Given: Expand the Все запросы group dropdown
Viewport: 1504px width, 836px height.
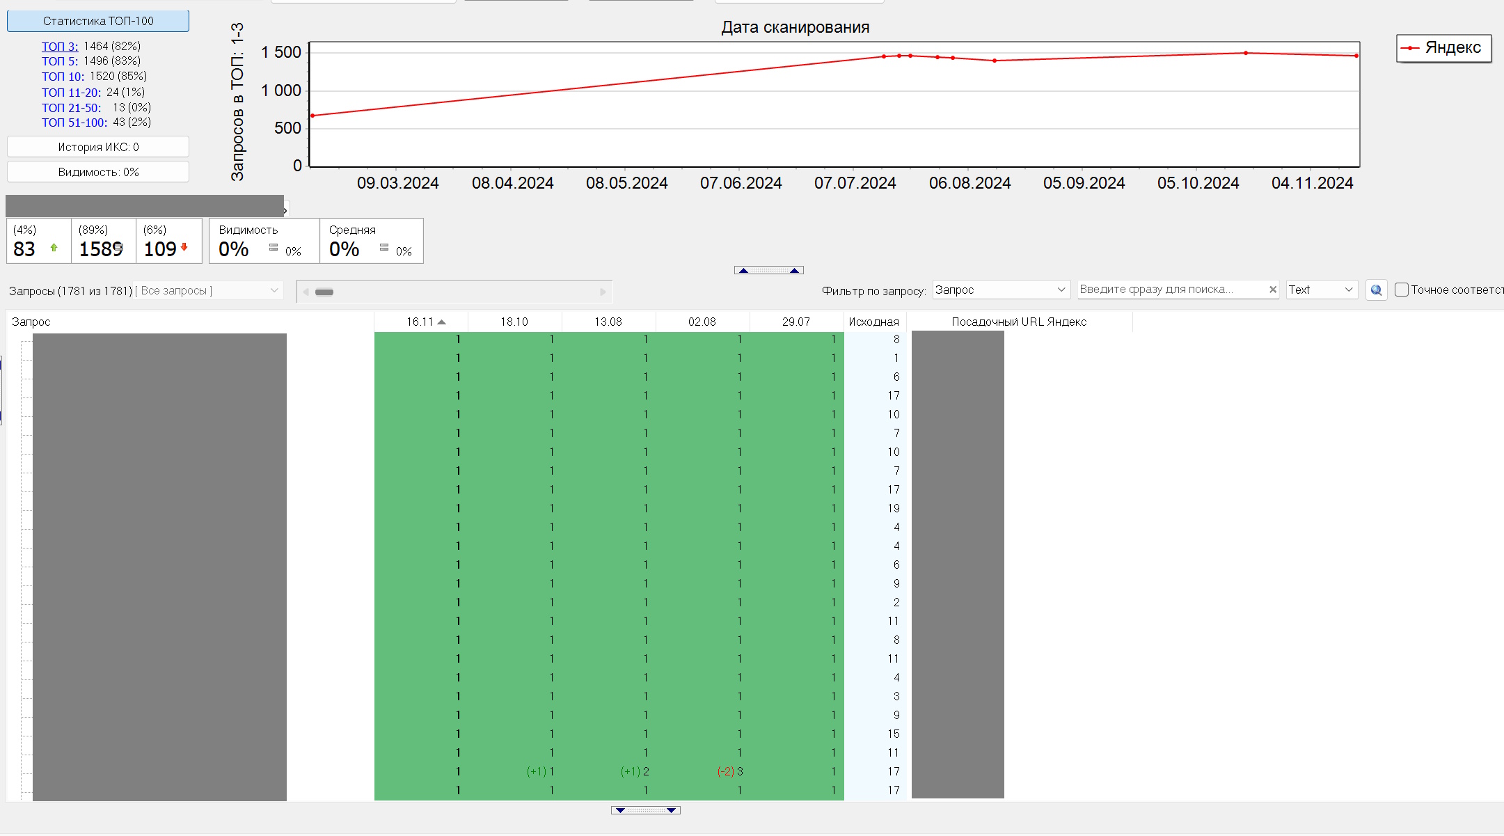Looking at the screenshot, I should point(274,290).
